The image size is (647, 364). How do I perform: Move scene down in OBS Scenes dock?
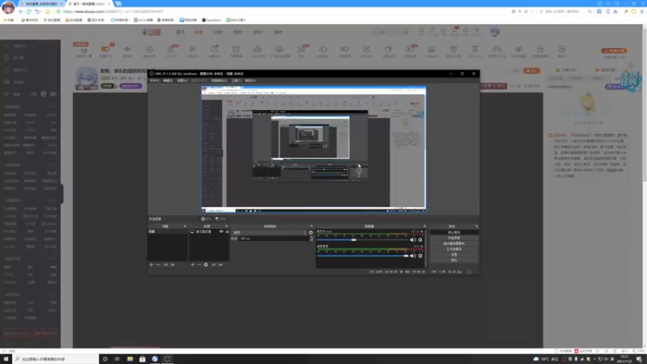point(172,265)
